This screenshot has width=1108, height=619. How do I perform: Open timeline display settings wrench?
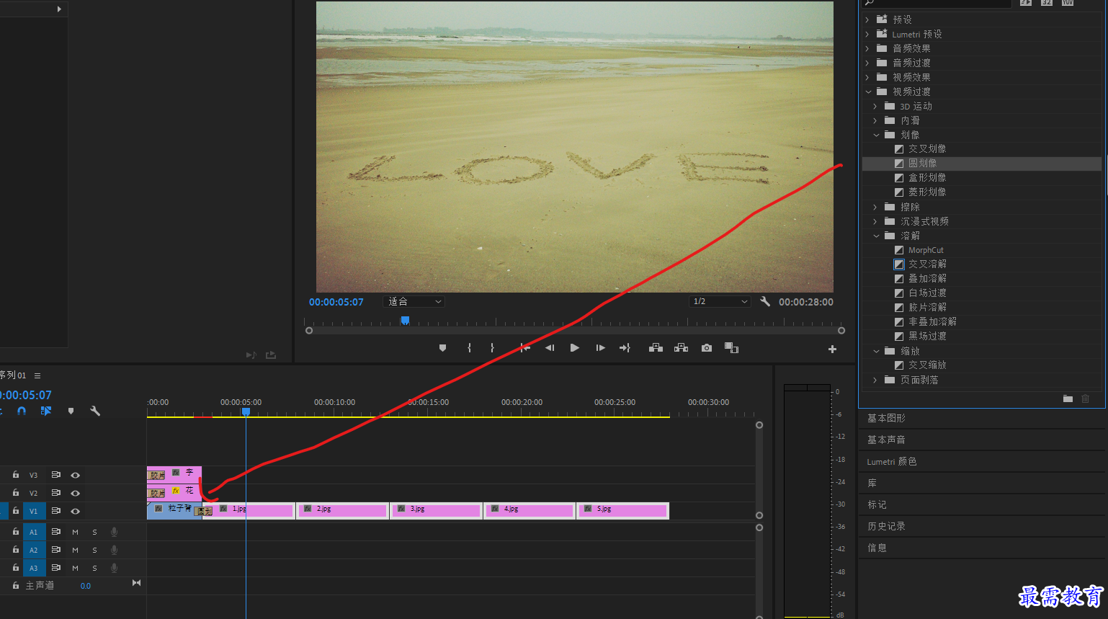tap(95, 411)
